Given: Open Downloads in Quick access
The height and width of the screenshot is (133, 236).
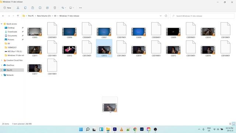Looking at the screenshot, I should (12, 32).
